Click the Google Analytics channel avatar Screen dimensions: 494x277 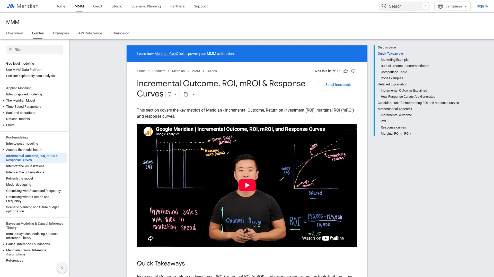pyautogui.click(x=148, y=132)
